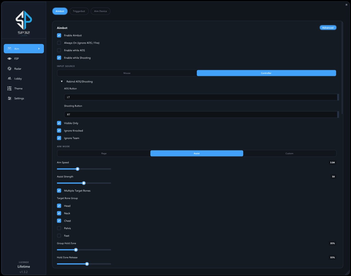Check the Pelvis bone checkbox
Image resolution: width=351 pixels, height=276 pixels.
click(59, 228)
